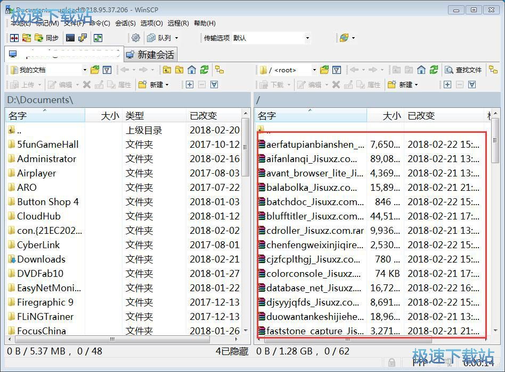Click the local panel filter icon
This screenshot has width=505, height=372.
[107, 70]
